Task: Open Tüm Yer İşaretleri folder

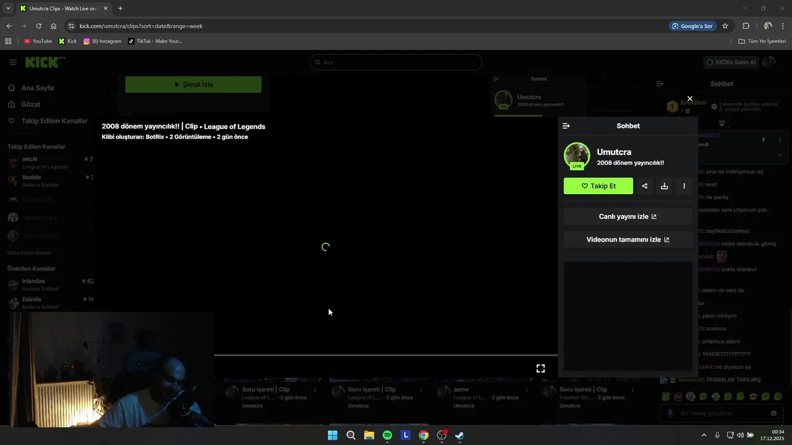Action: click(x=762, y=41)
